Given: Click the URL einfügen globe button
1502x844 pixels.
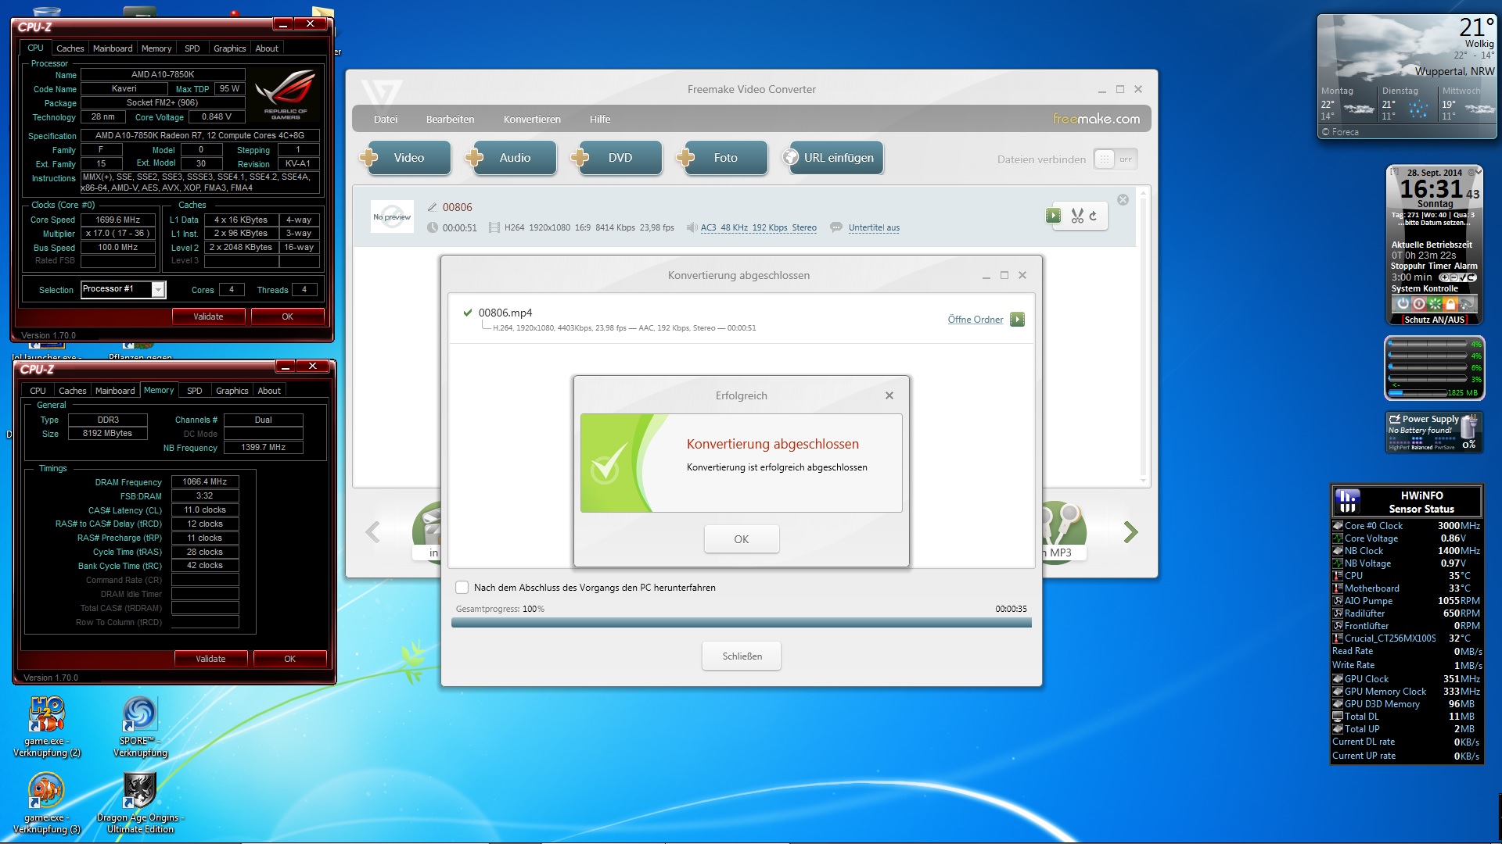Looking at the screenshot, I should [832, 158].
